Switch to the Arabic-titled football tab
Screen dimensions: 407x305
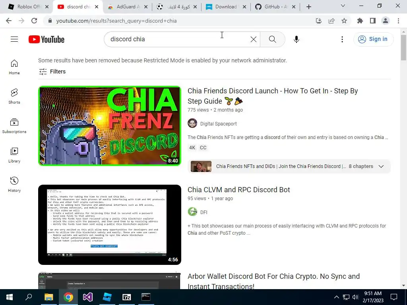(176, 7)
